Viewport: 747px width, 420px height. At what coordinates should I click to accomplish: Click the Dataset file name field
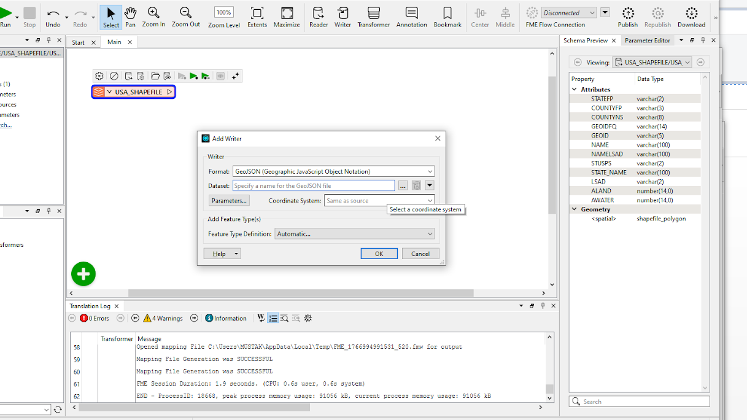[313, 185]
